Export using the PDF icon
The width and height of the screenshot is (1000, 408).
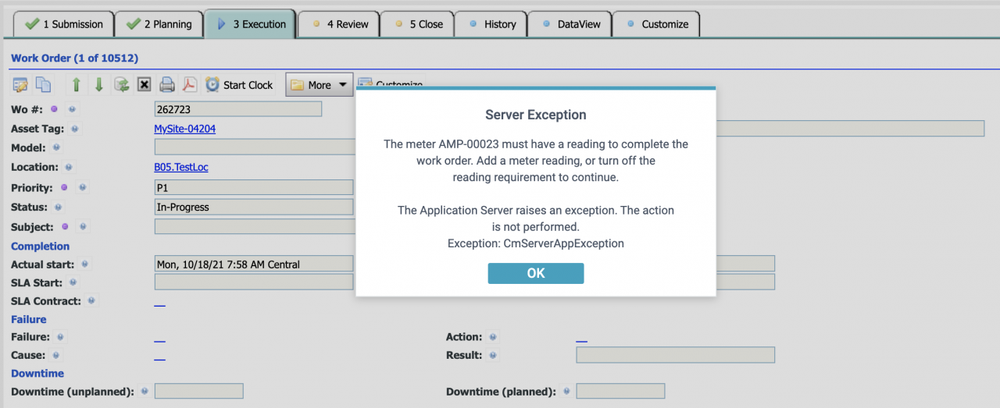coord(190,84)
